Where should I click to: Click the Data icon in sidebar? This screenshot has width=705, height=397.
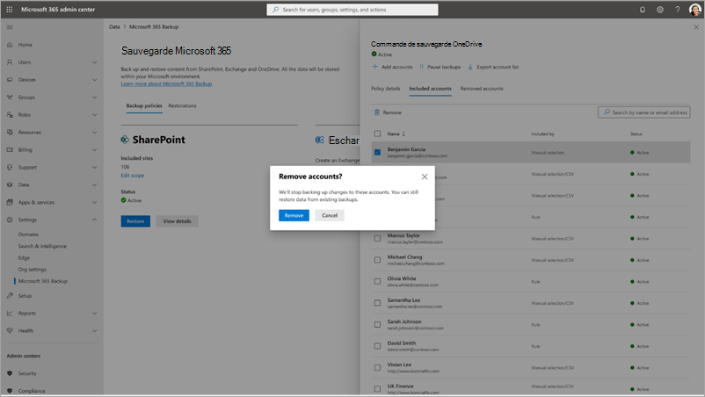(10, 185)
